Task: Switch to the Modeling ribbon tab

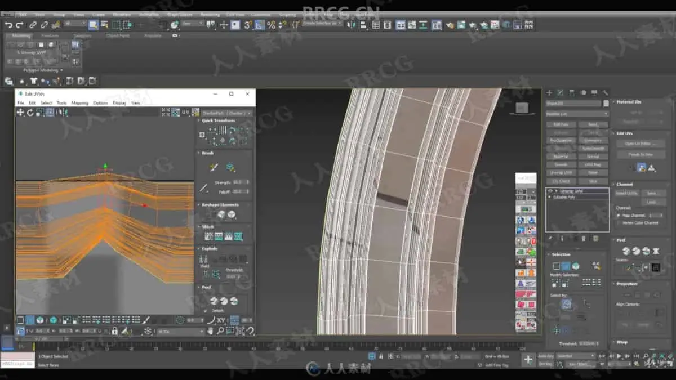Action: 21,35
